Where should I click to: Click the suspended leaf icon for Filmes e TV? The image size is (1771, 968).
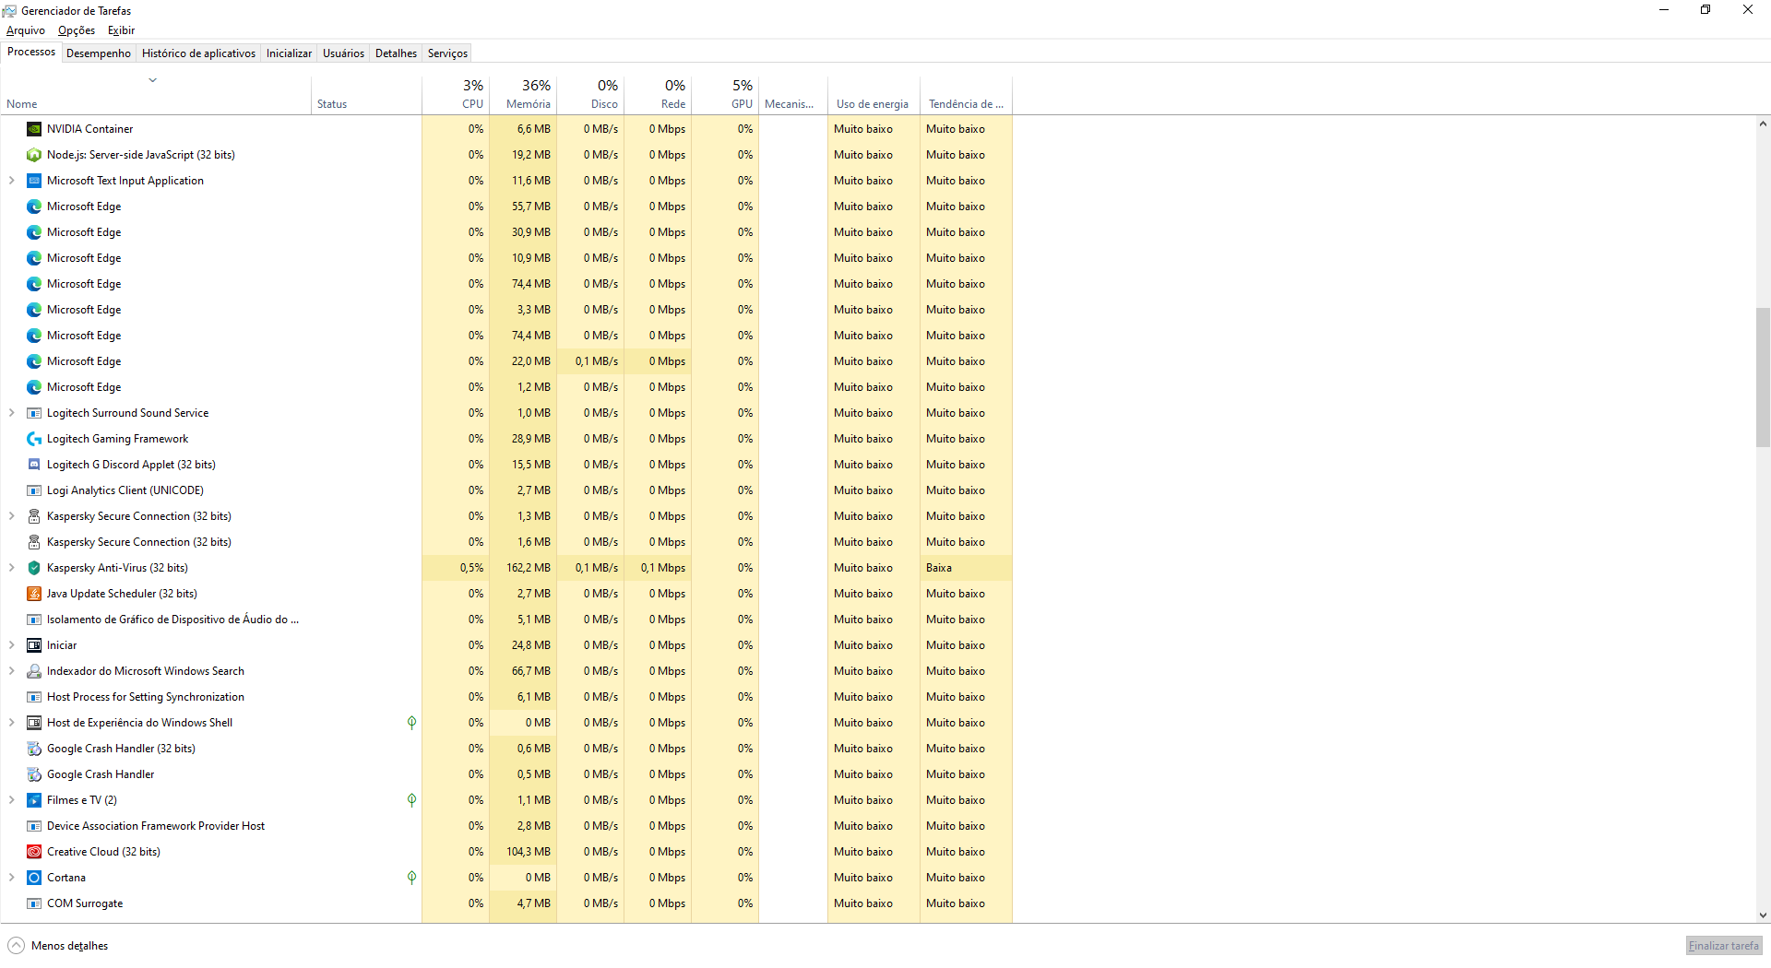(411, 800)
